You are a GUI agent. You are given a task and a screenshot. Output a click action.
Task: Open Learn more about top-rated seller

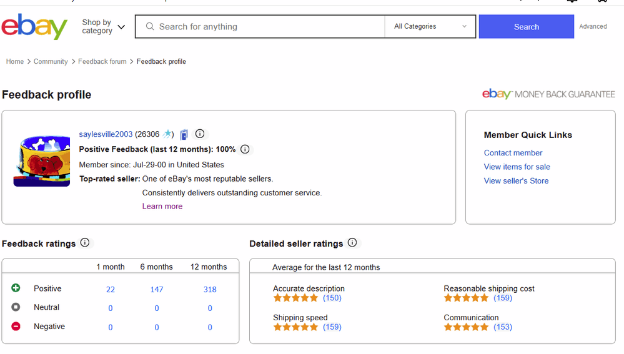coord(162,207)
